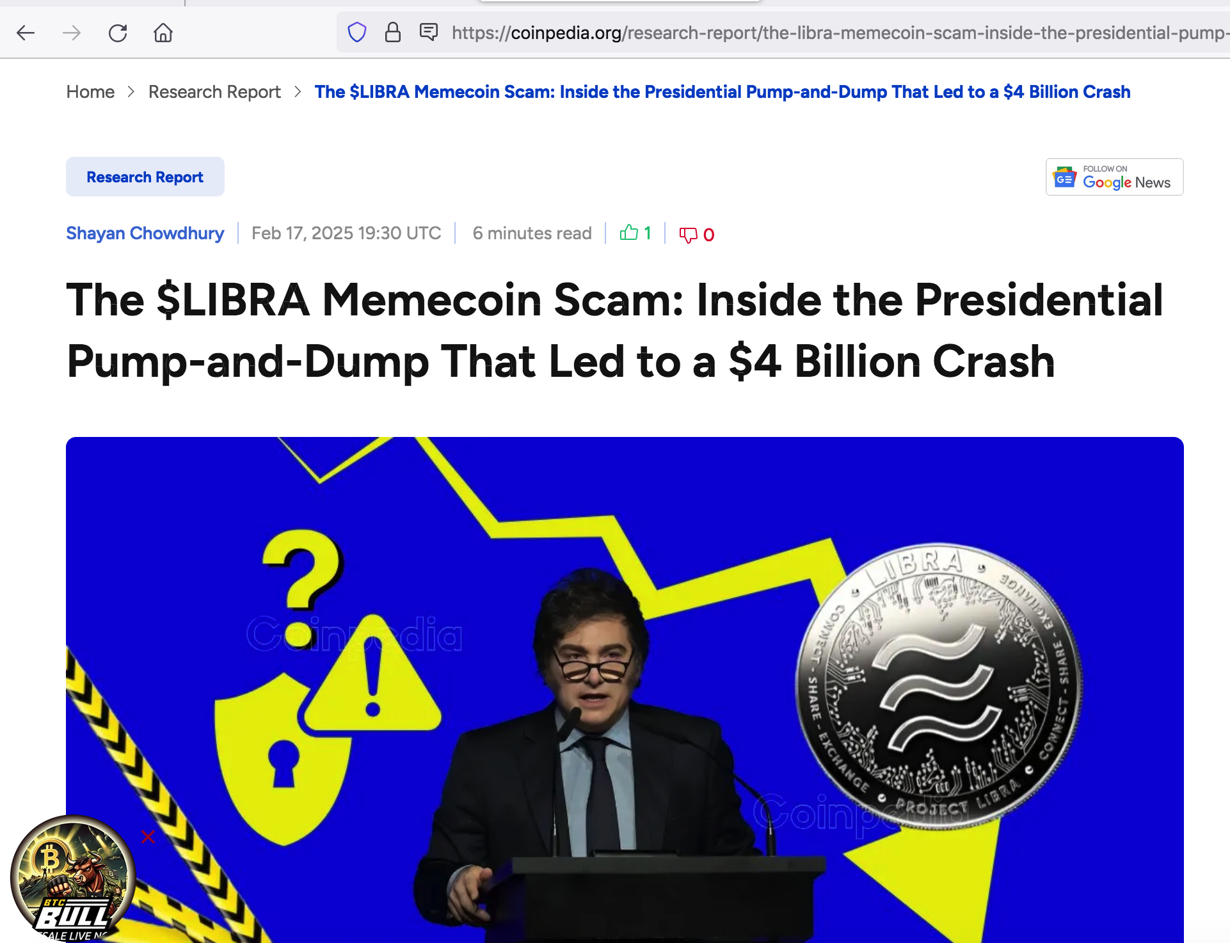Image resolution: width=1230 pixels, height=943 pixels.
Task: Click the browser forward arrow
Action: (x=72, y=33)
